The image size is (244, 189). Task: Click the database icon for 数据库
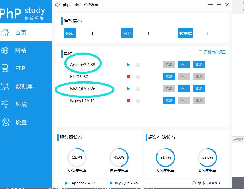(x=5, y=86)
